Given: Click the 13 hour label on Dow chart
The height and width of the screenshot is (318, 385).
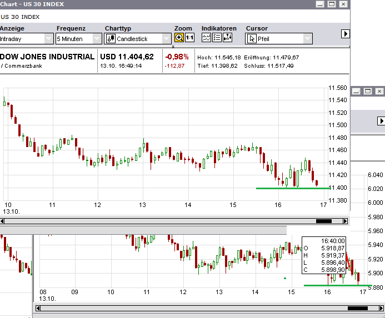Looking at the screenshot, I should [142, 205].
